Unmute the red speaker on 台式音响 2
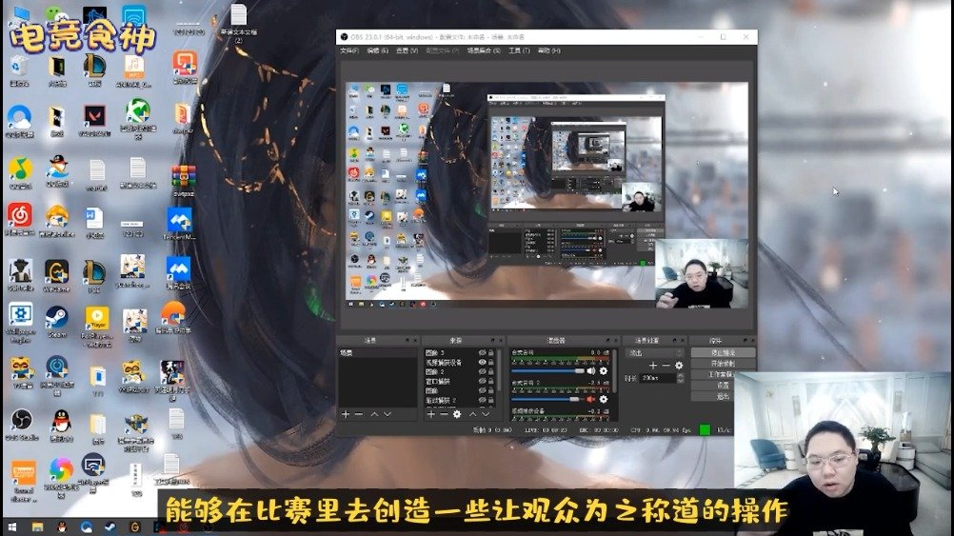The image size is (954, 536). [x=590, y=399]
